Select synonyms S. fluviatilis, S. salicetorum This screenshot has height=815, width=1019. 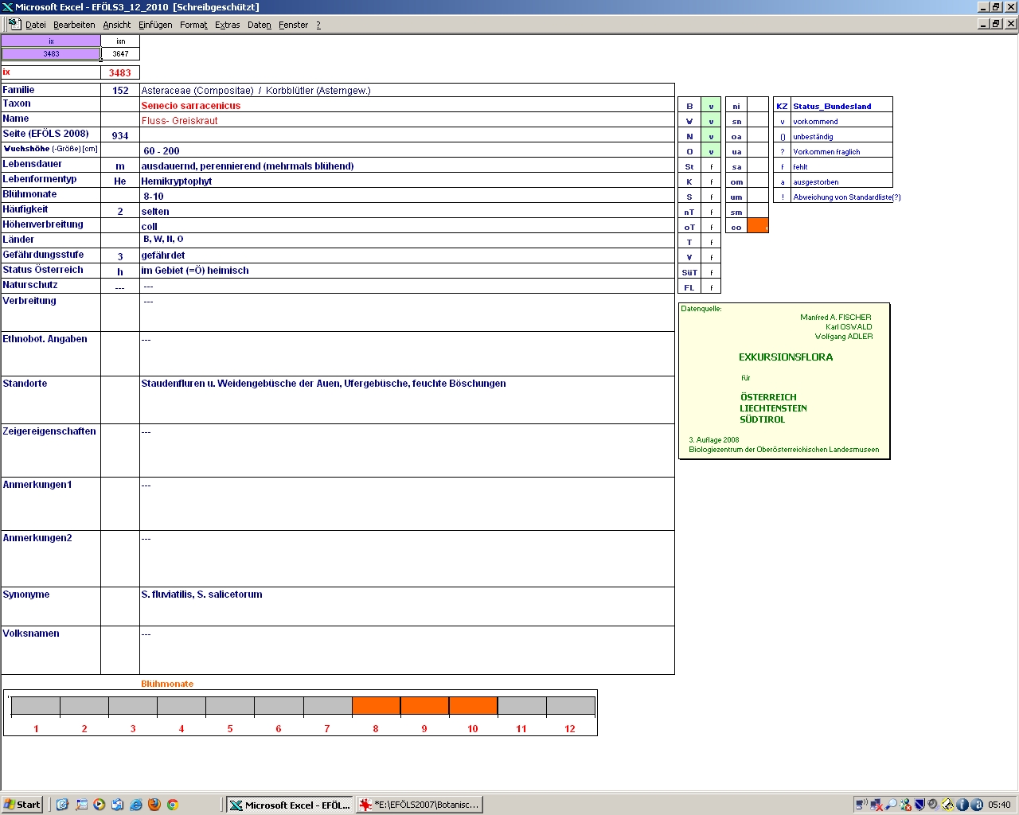[201, 595]
